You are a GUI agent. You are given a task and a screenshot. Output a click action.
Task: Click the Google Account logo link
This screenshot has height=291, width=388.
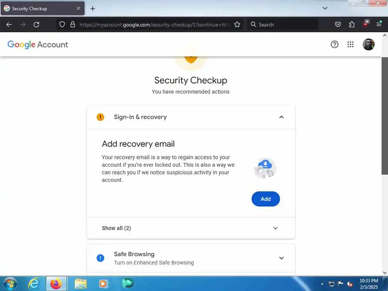point(38,45)
